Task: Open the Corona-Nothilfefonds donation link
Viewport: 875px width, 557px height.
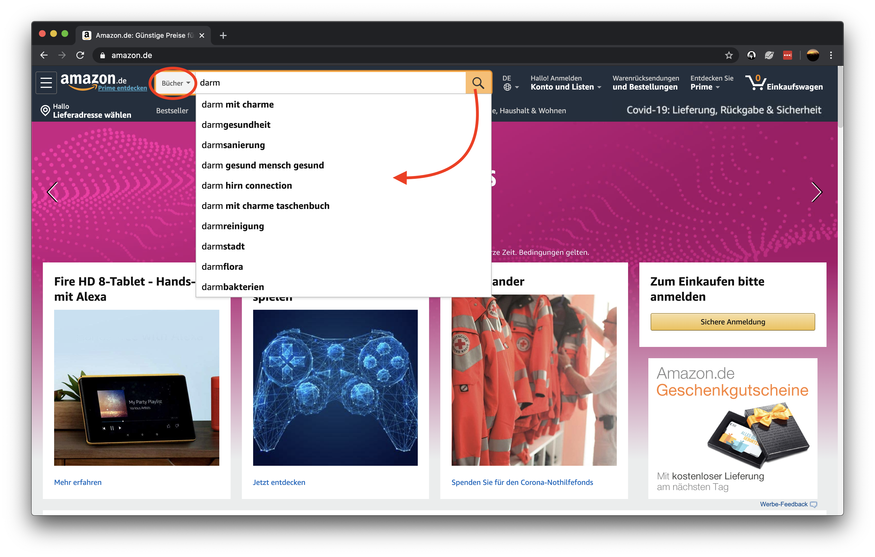Action: [522, 482]
